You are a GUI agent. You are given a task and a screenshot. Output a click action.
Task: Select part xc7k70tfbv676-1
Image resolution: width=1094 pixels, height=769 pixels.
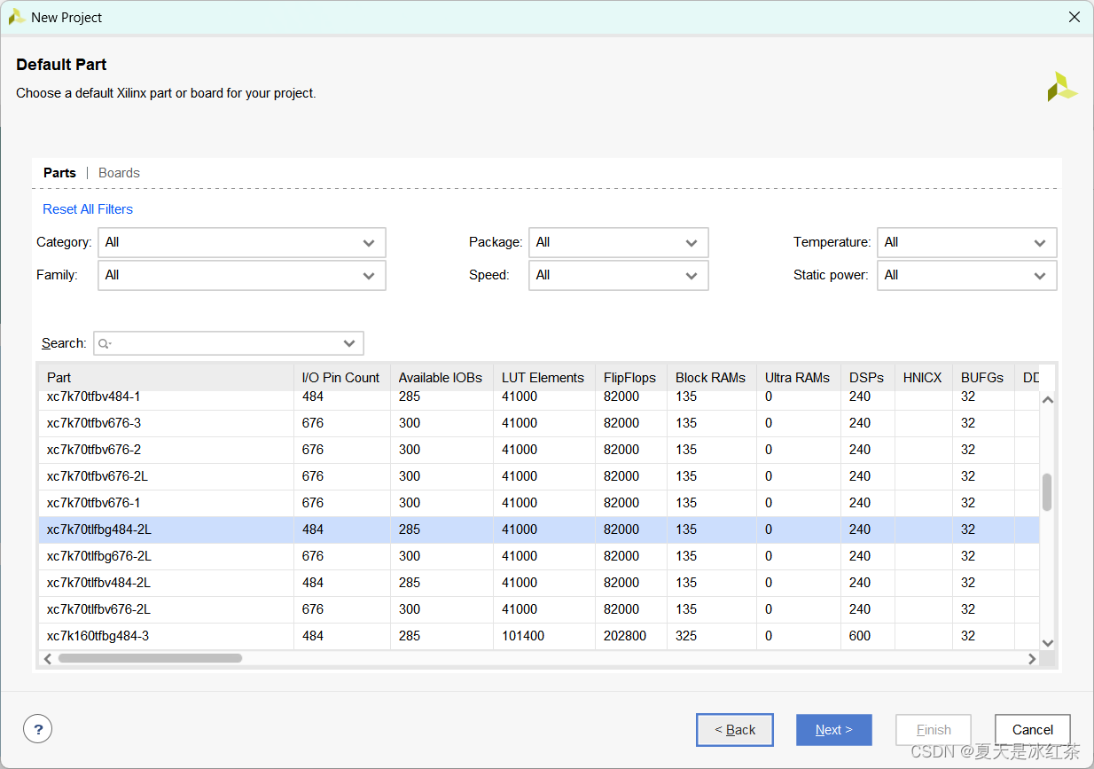coord(538,503)
